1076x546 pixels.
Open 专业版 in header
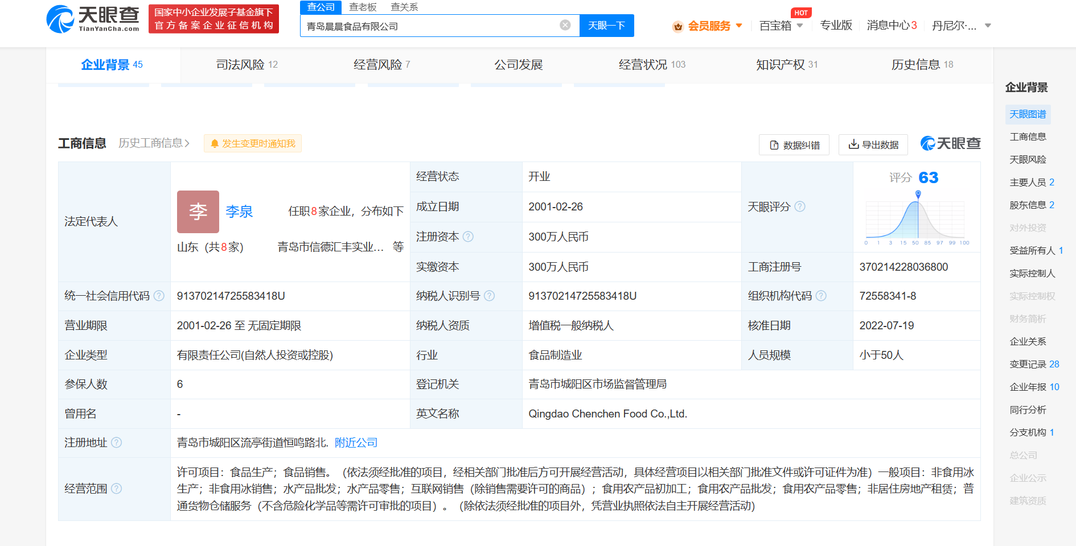pos(836,26)
